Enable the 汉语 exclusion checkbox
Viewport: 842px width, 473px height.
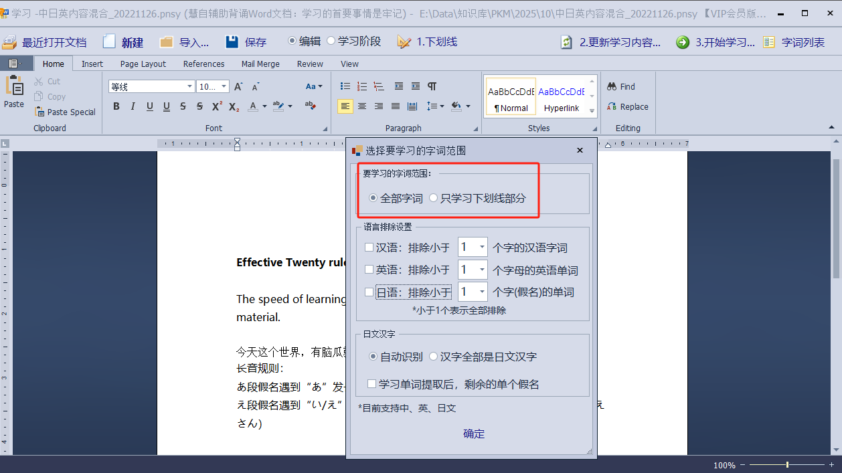coord(369,248)
